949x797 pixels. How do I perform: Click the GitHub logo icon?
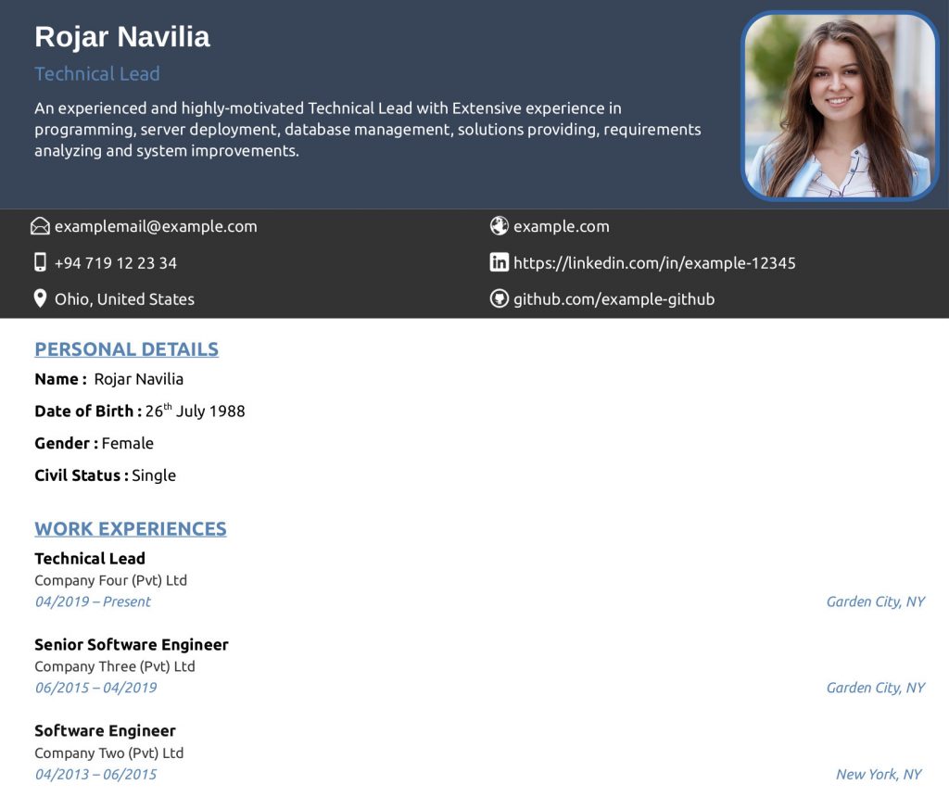(499, 298)
